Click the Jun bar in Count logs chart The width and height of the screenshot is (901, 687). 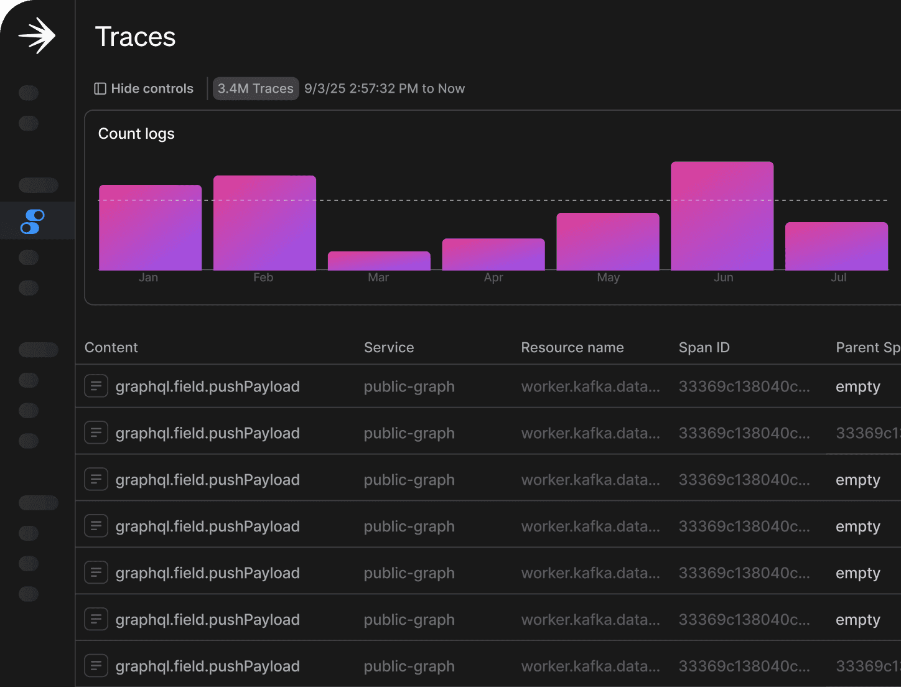coord(722,217)
